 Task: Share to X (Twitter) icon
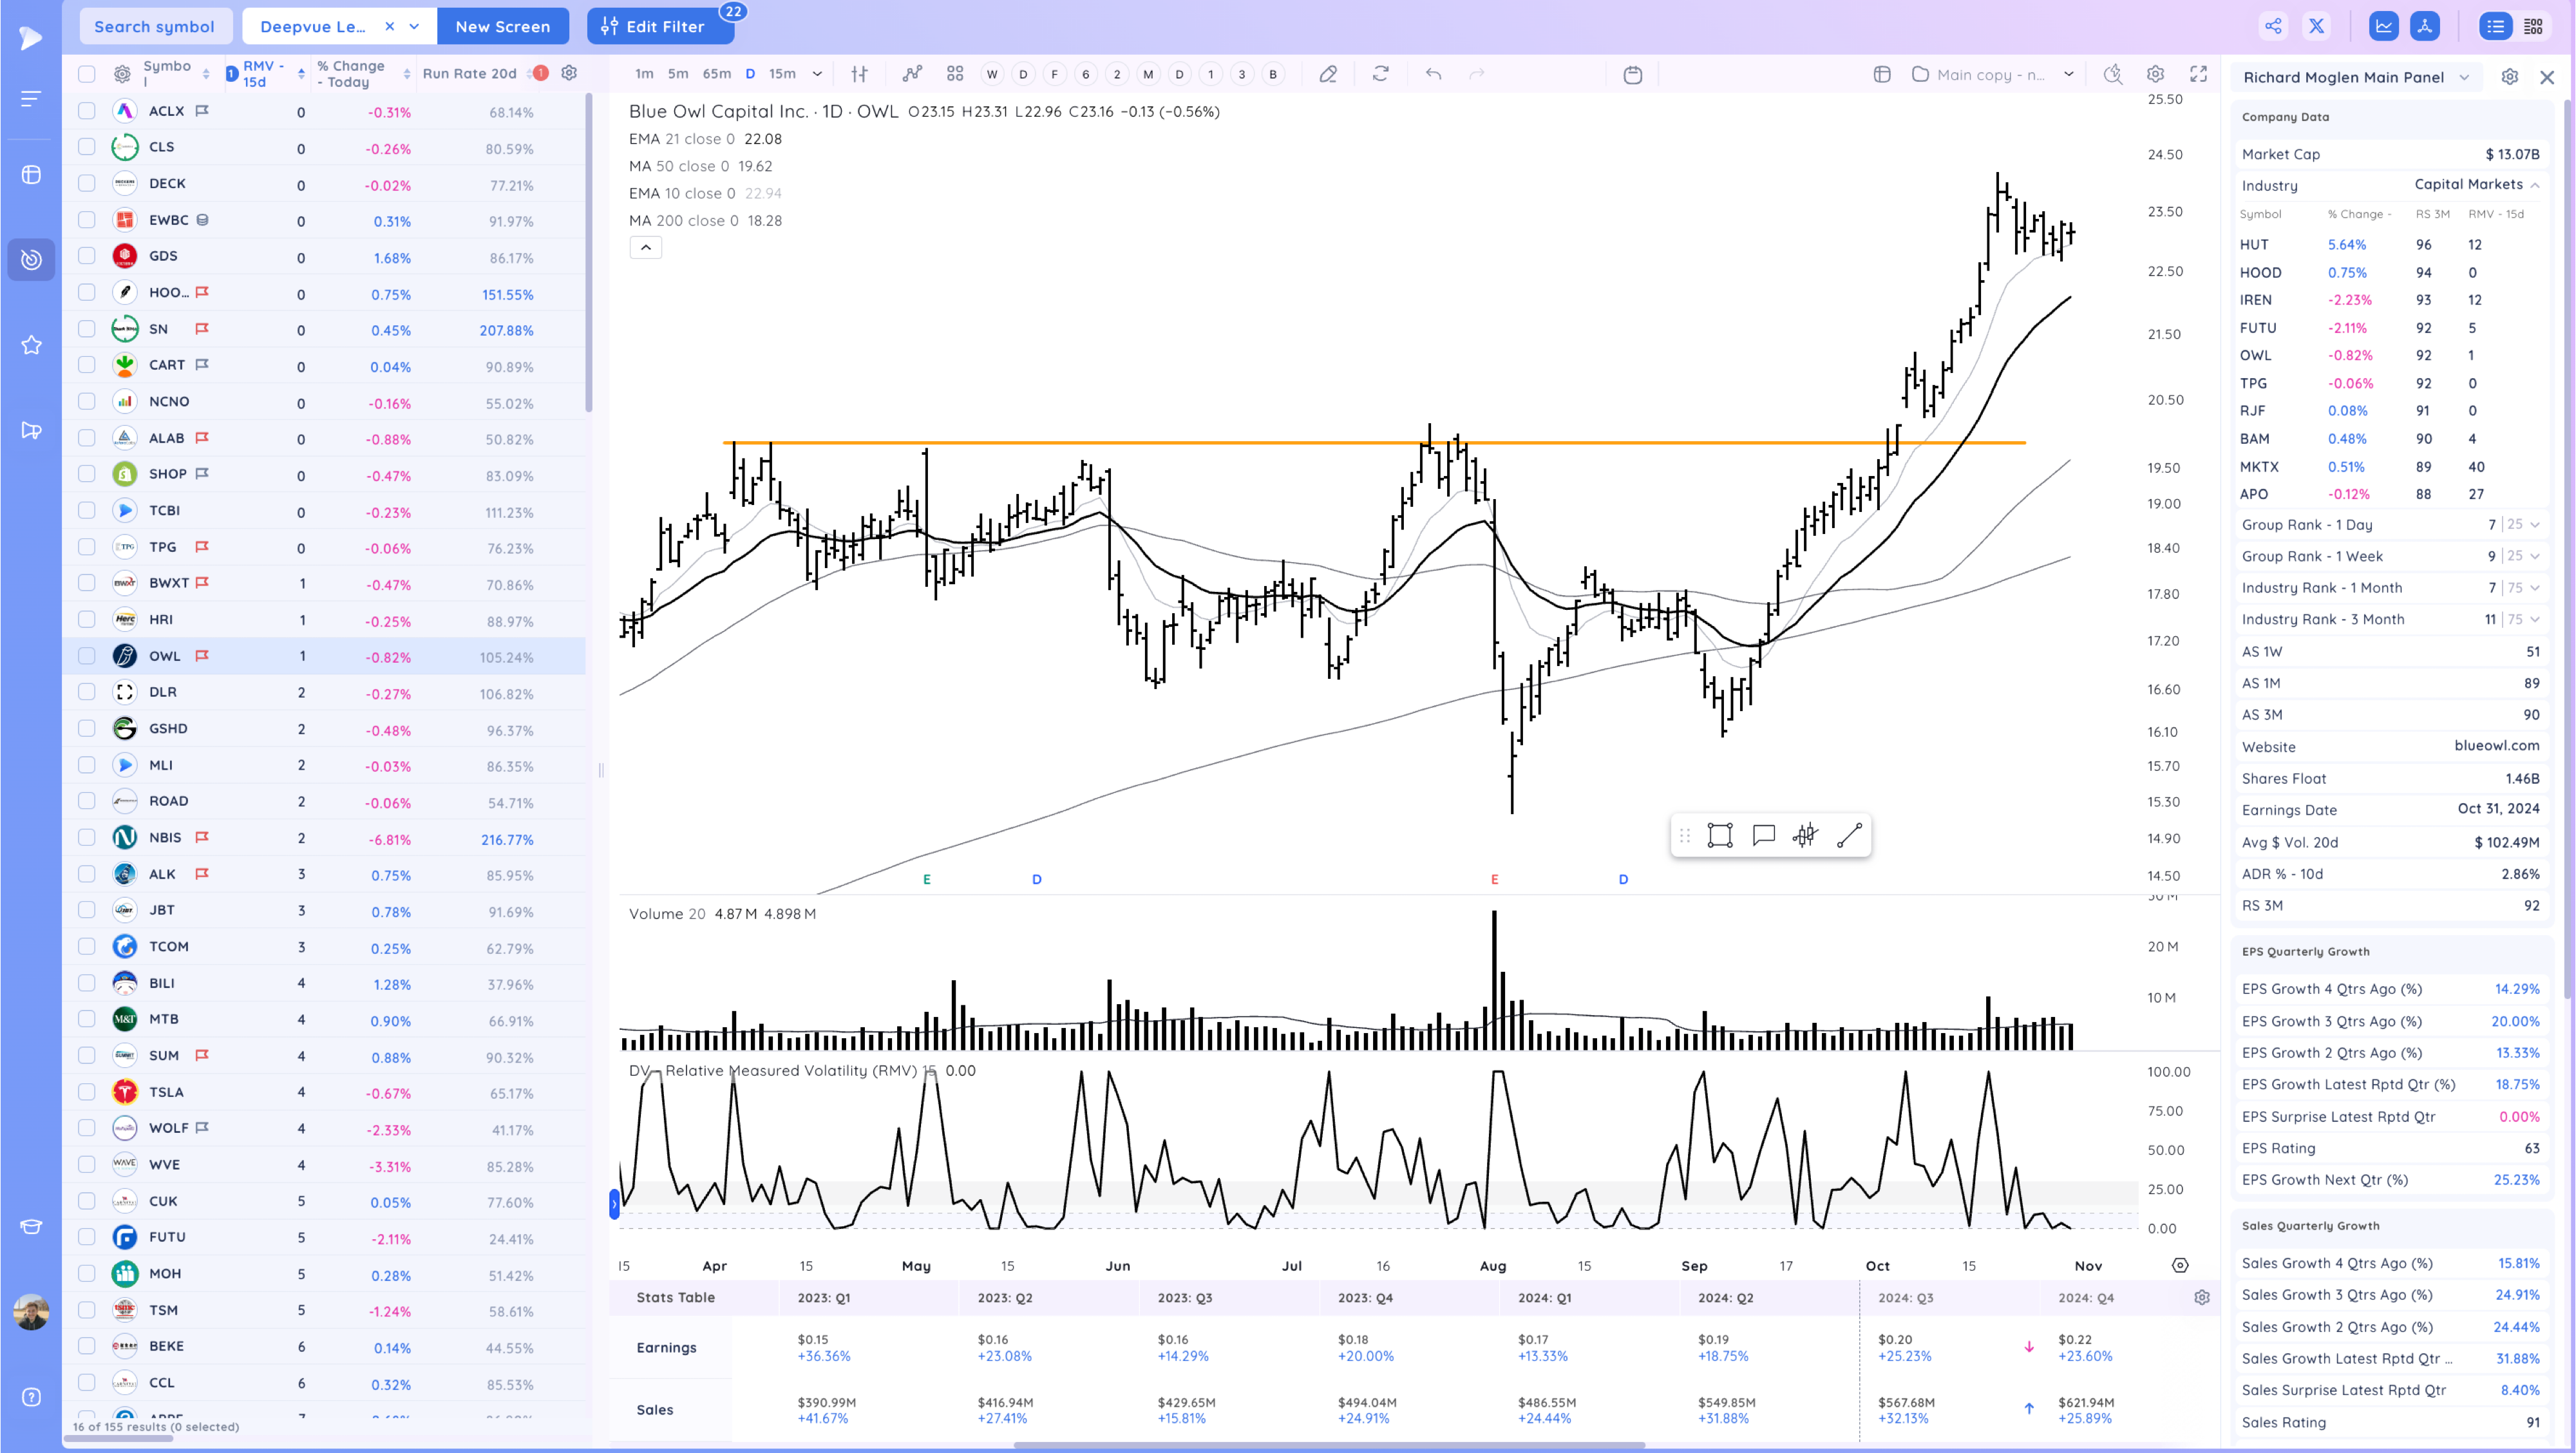coord(2316,27)
